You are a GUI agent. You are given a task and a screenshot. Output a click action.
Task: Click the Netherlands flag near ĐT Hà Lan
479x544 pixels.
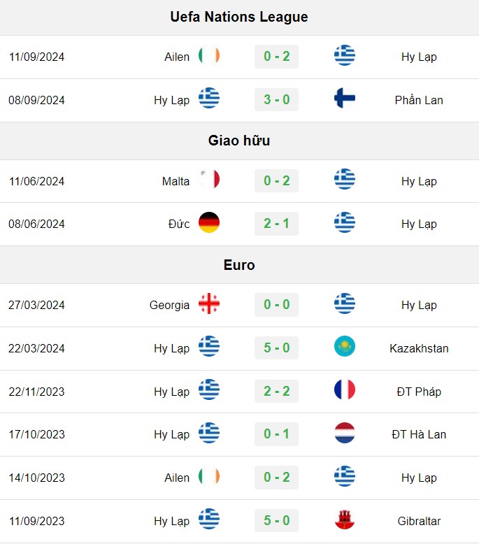(345, 433)
